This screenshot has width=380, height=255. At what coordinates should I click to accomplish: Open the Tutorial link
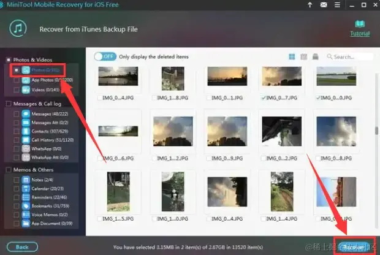[x=360, y=34]
